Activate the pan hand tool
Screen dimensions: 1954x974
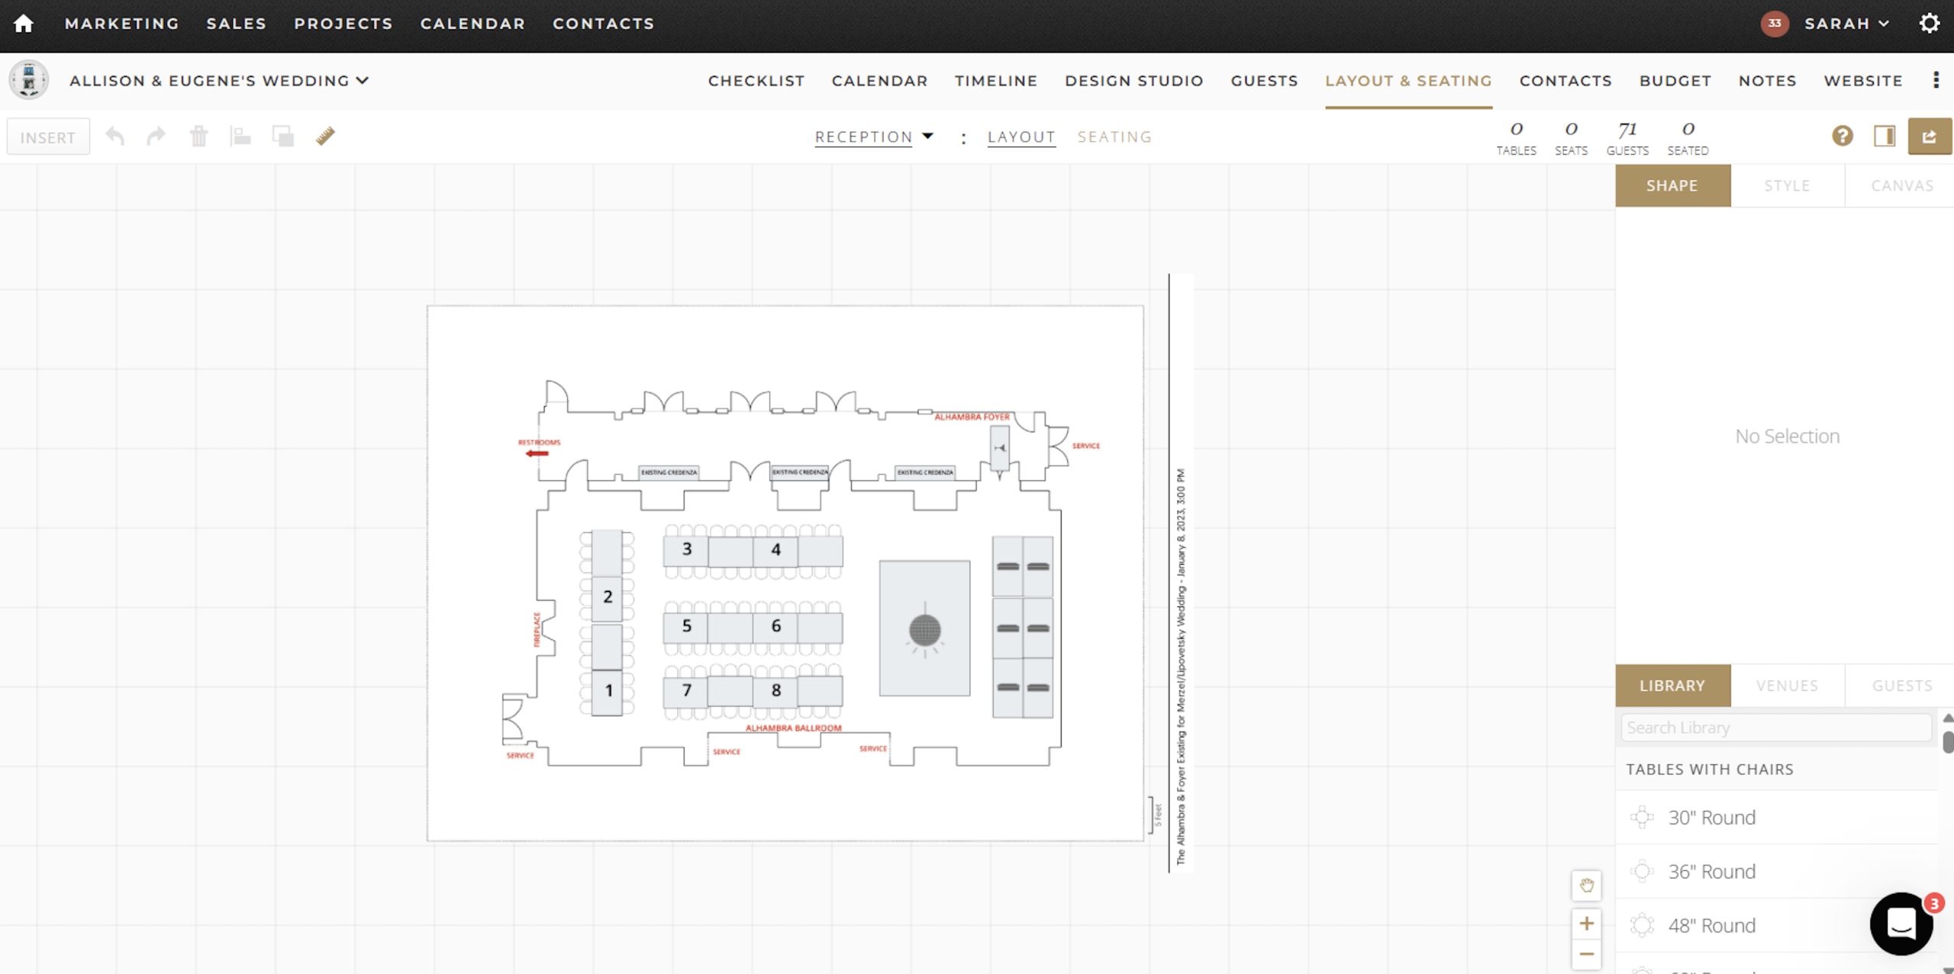(1587, 885)
